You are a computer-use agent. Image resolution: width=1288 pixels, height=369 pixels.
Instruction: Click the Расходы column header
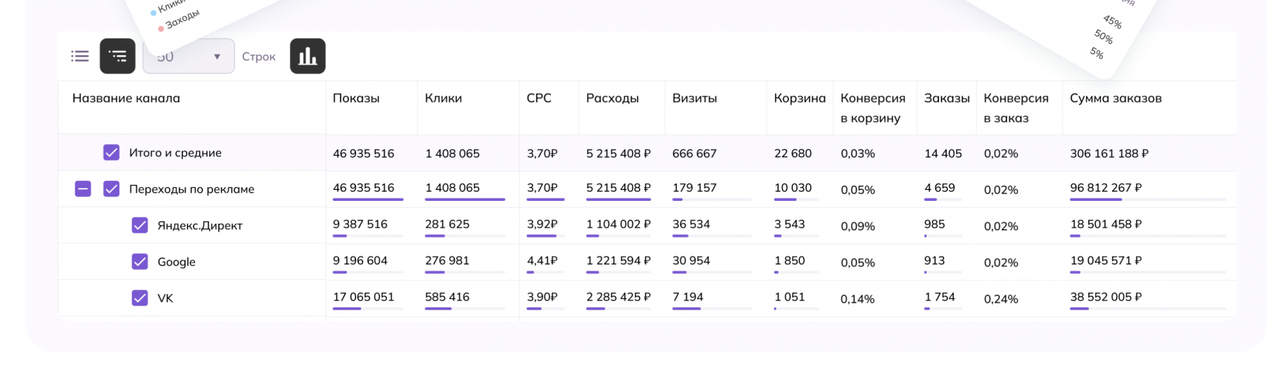tap(612, 99)
